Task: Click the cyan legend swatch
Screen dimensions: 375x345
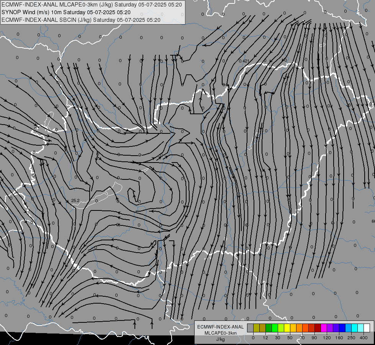Action: (x=354, y=328)
